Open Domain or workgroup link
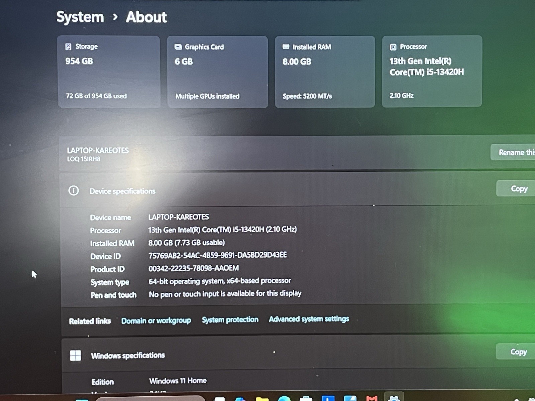 (x=156, y=320)
